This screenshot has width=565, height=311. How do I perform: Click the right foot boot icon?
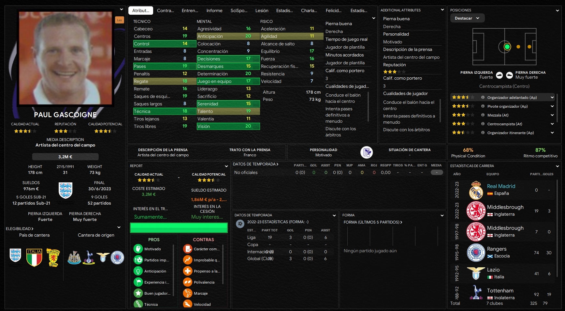510,75
